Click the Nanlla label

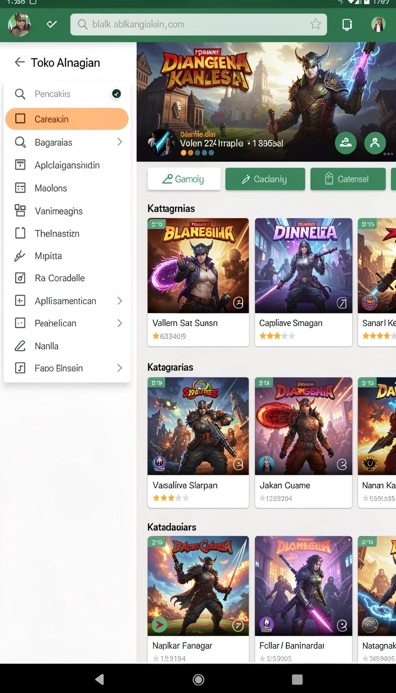[46, 346]
